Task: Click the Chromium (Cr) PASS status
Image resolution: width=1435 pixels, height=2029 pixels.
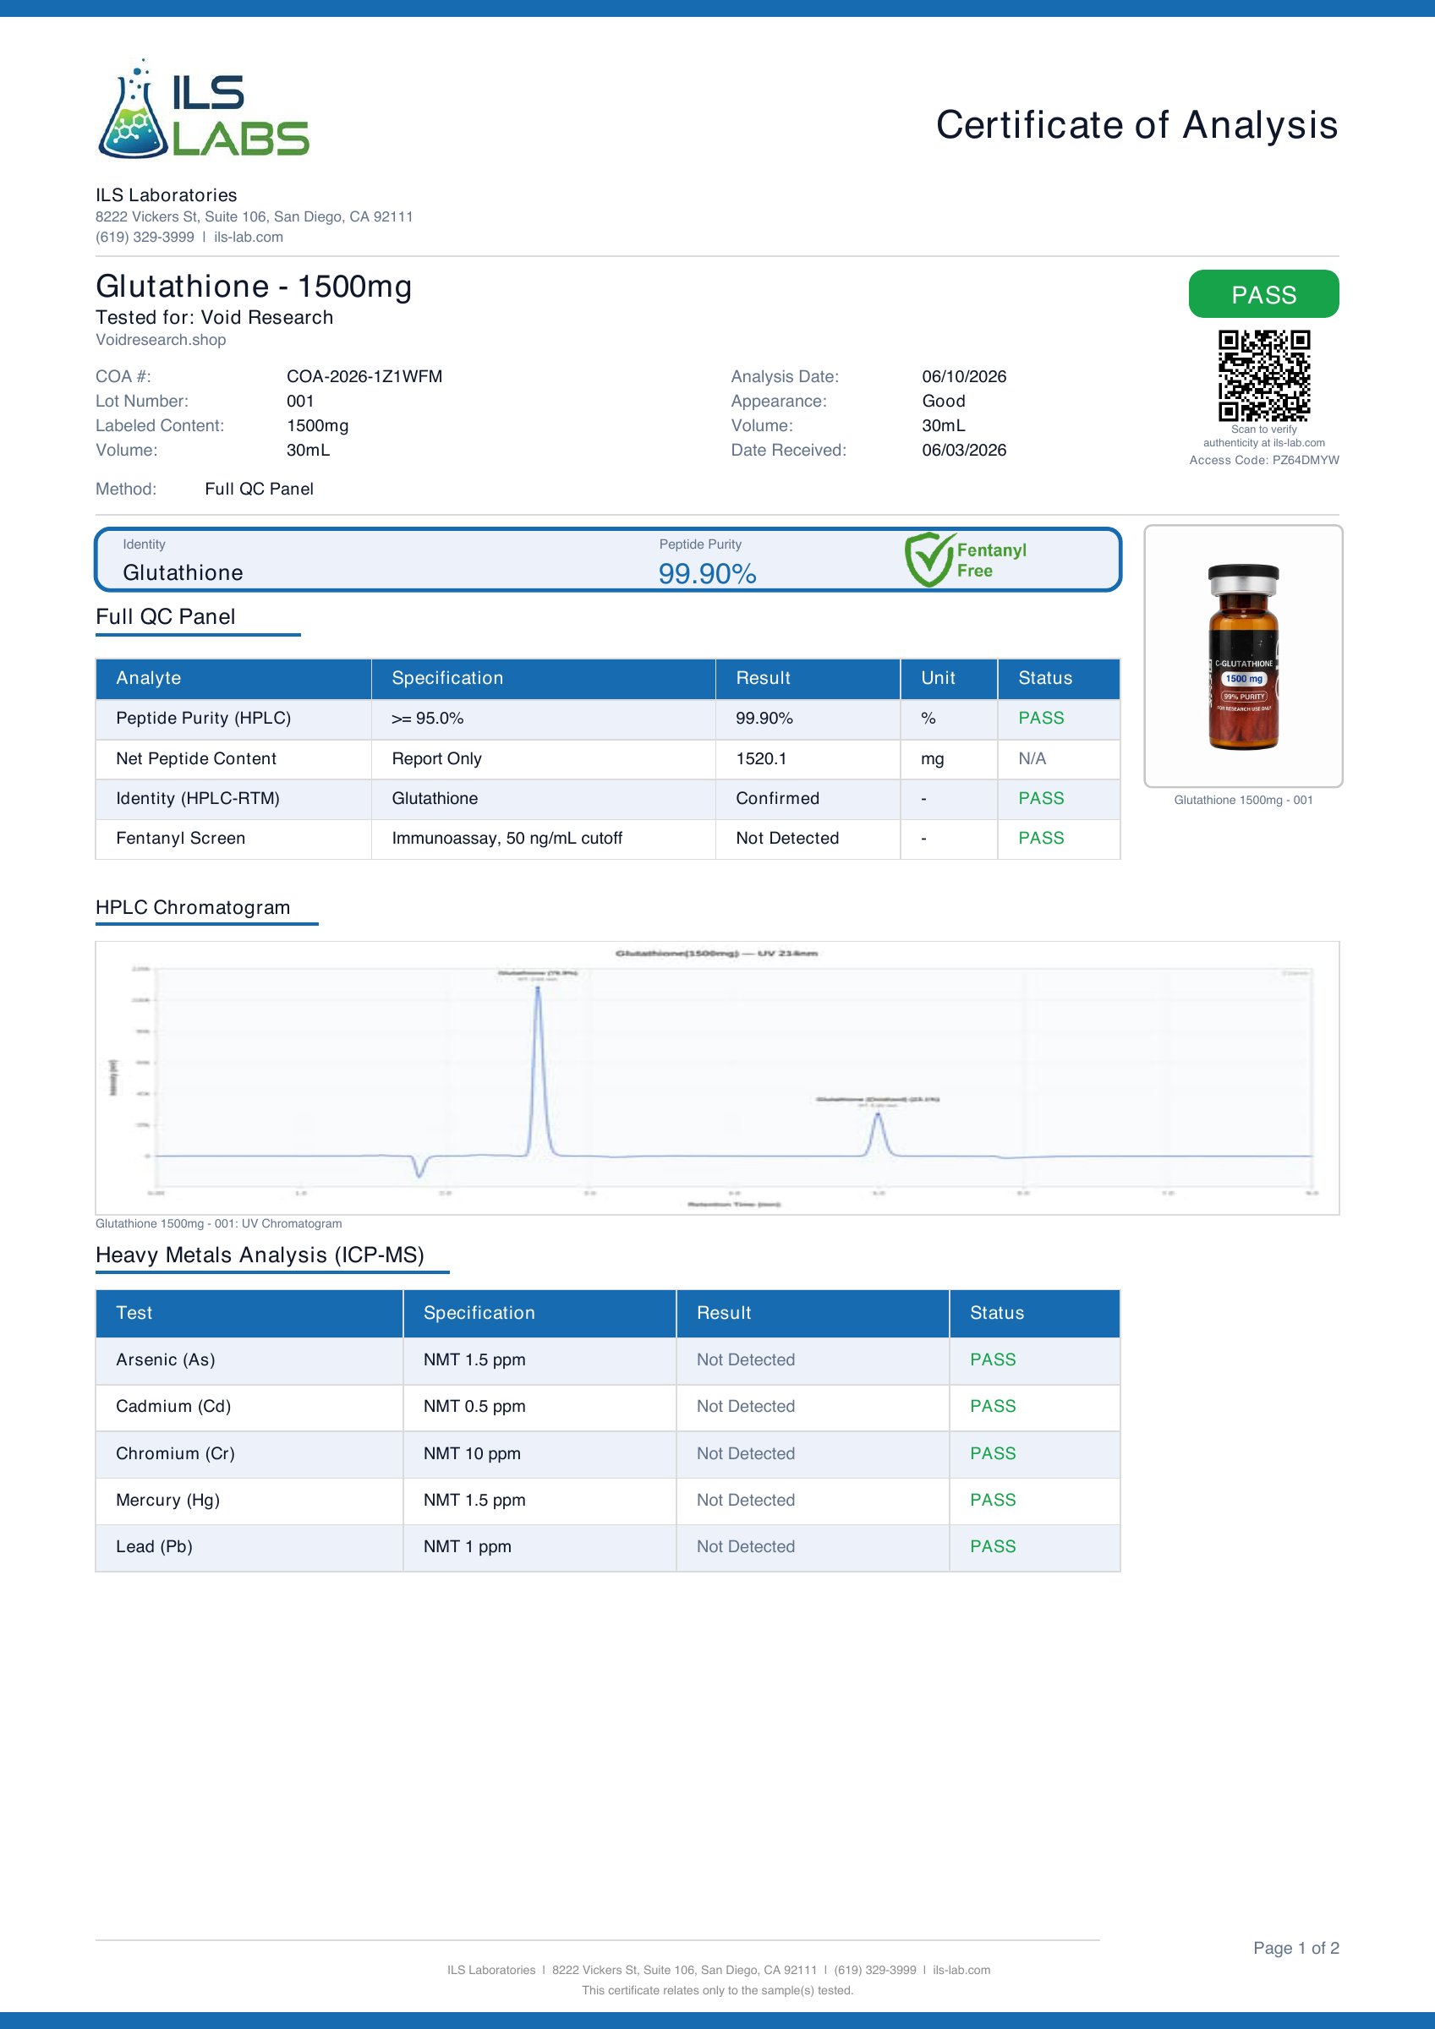Action: tap(992, 1454)
